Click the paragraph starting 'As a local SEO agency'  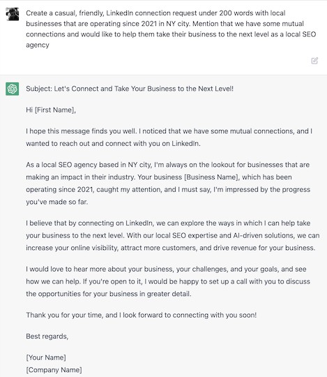point(168,183)
